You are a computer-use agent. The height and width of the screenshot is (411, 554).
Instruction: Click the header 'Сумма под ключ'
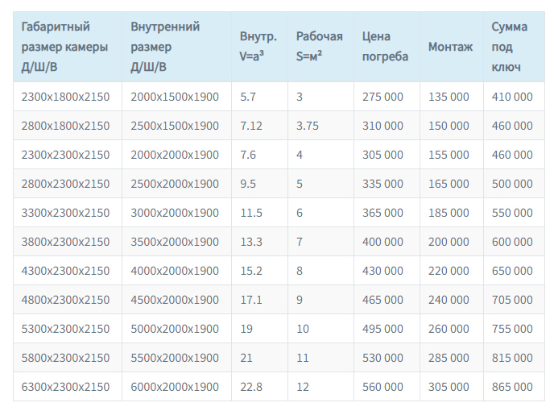pyautogui.click(x=514, y=47)
